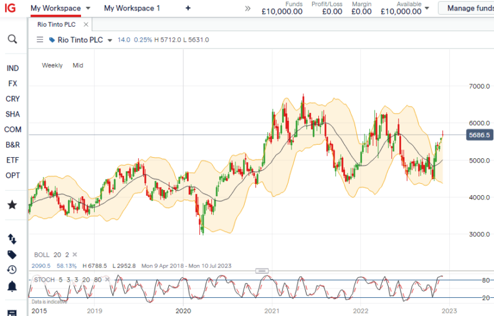Click the Profit/Loss £0.00 value
The width and height of the screenshot is (494, 316).
[332, 12]
